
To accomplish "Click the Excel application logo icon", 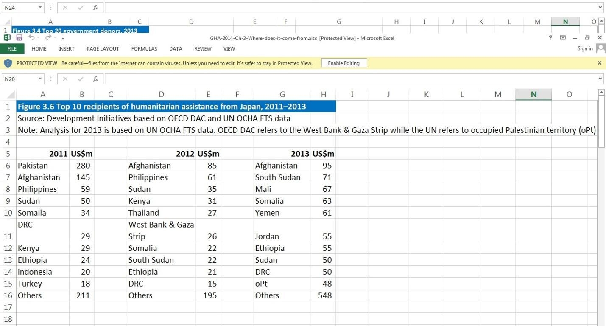I will point(7,38).
